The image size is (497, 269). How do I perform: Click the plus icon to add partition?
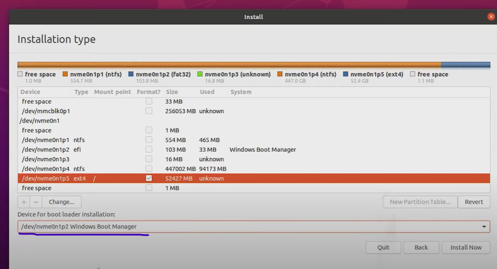click(24, 202)
